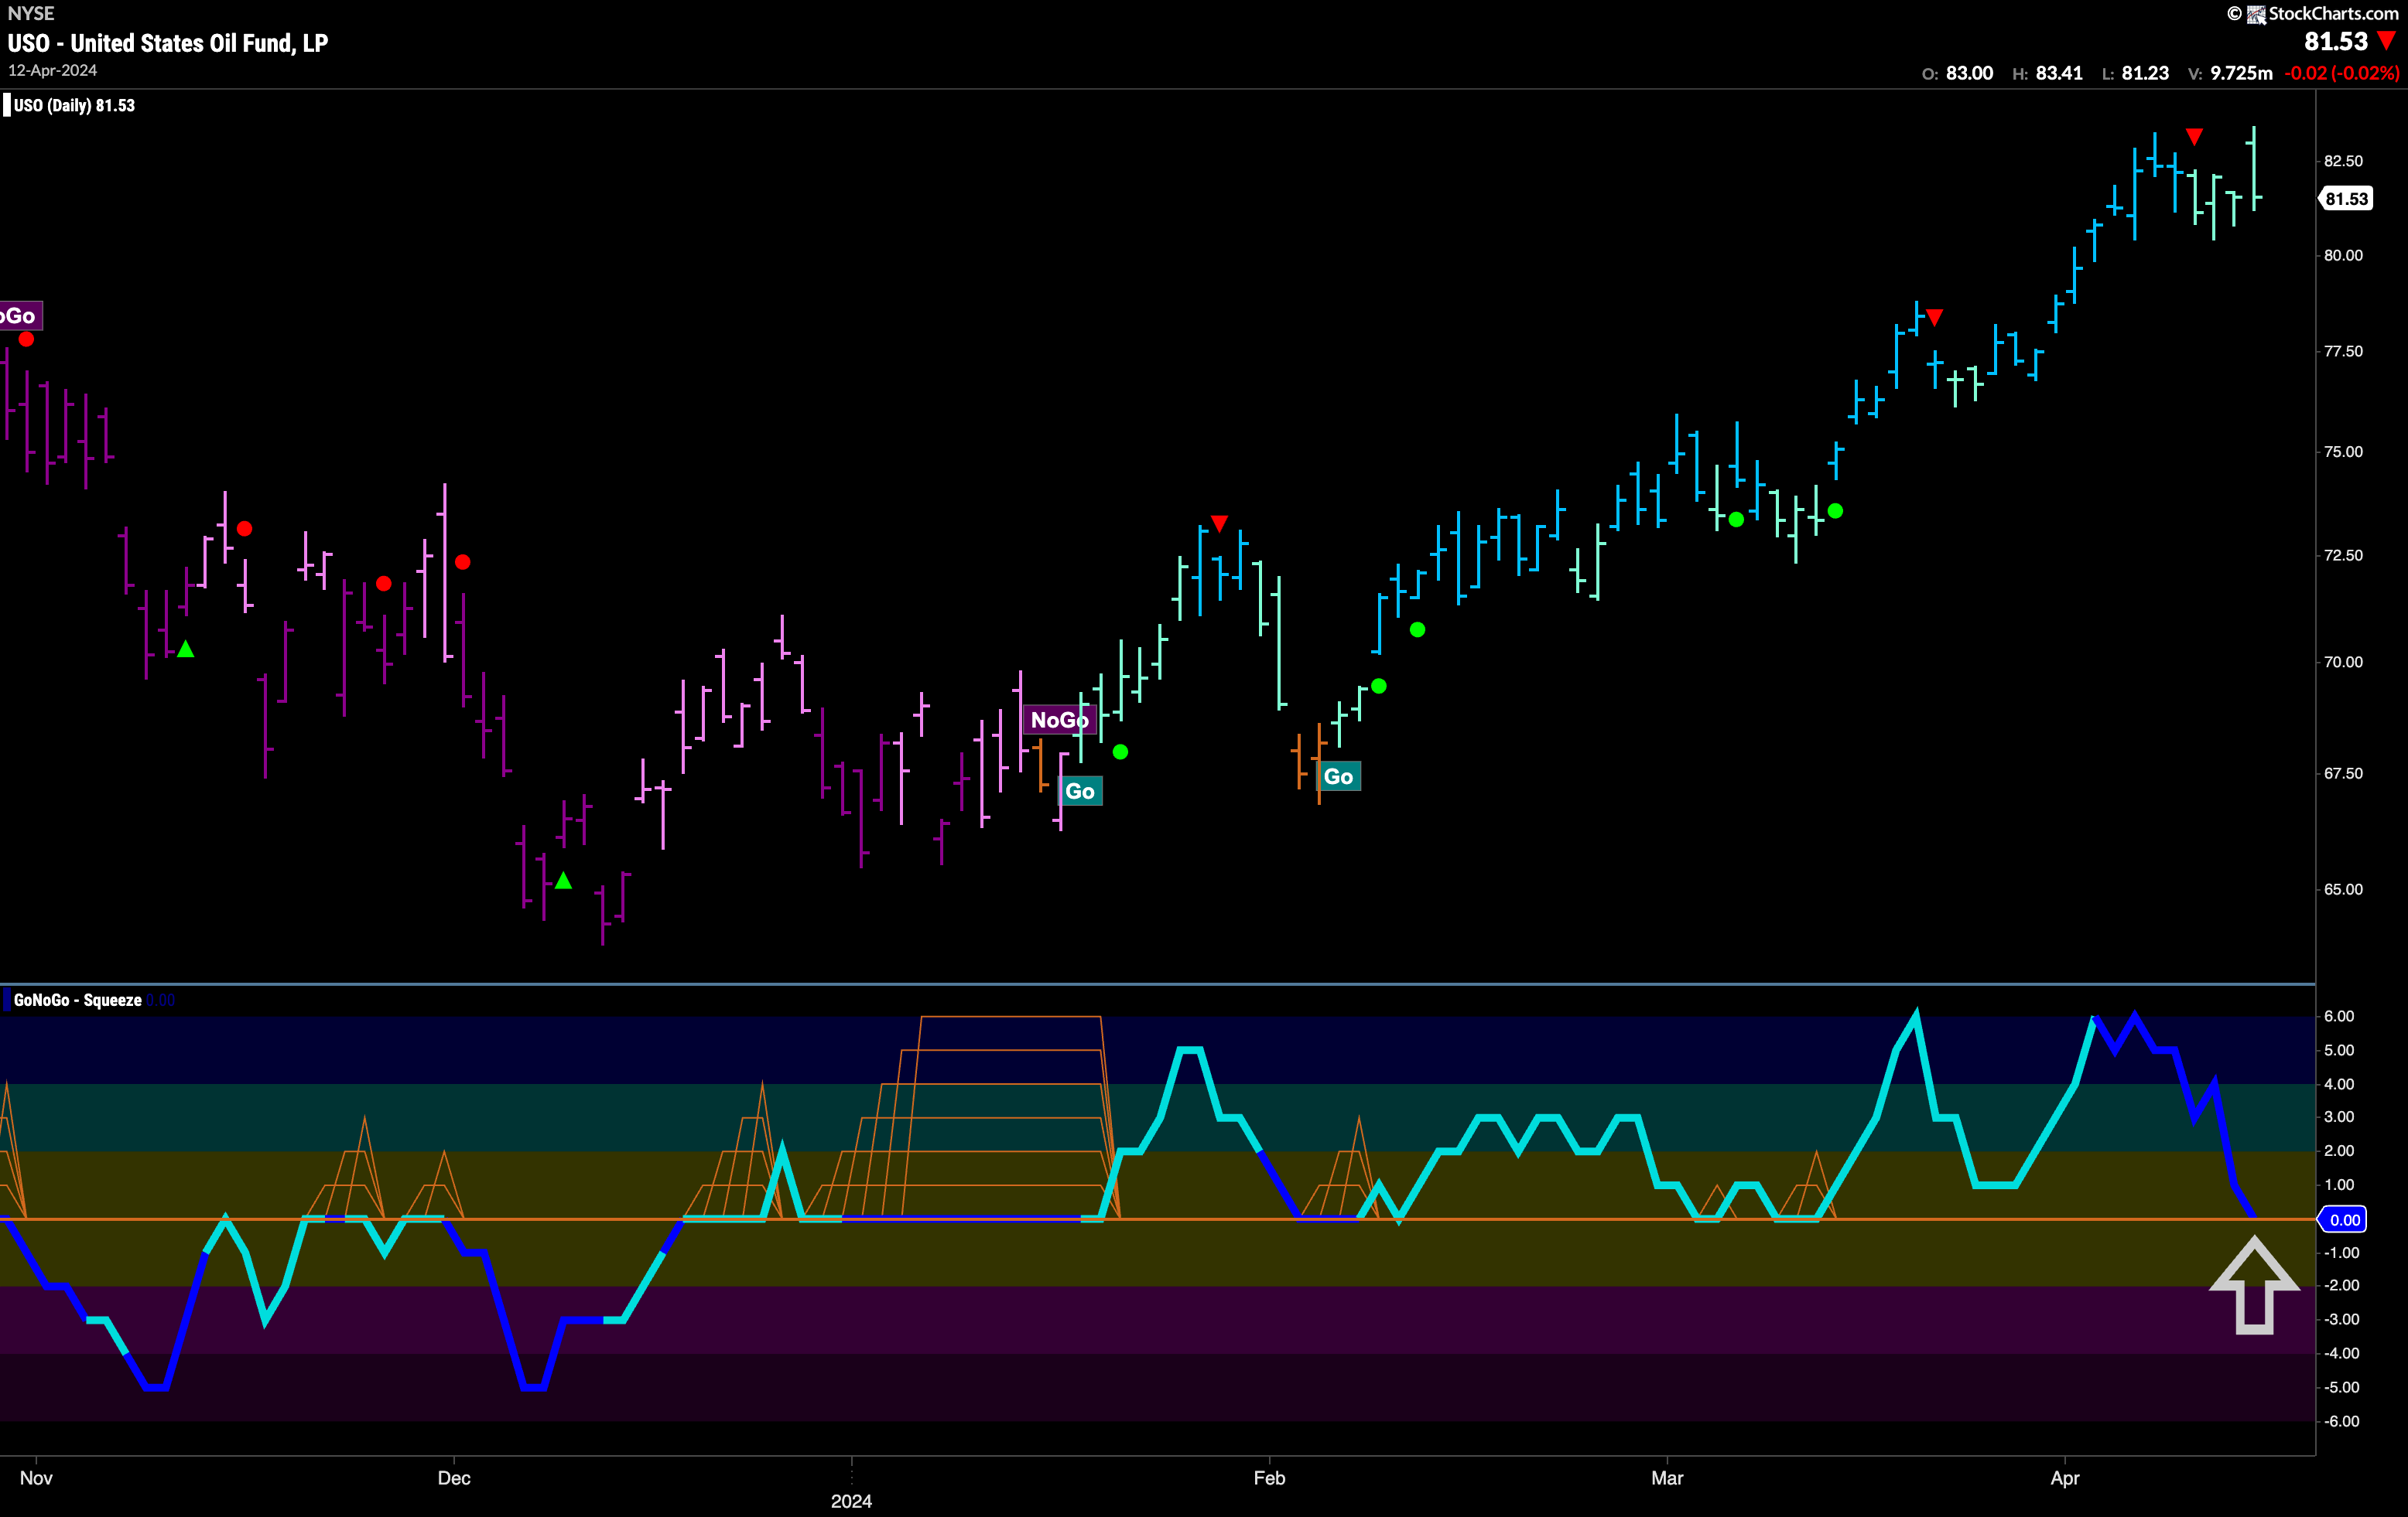Click the Nov label on time axis
Image resolution: width=2408 pixels, height=1517 pixels.
36,1478
